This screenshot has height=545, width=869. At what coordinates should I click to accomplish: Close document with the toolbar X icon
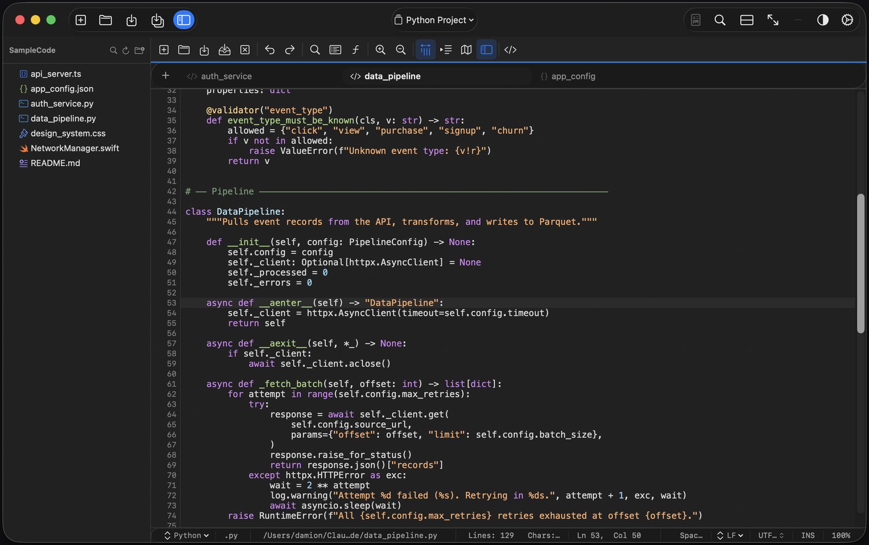tap(245, 50)
